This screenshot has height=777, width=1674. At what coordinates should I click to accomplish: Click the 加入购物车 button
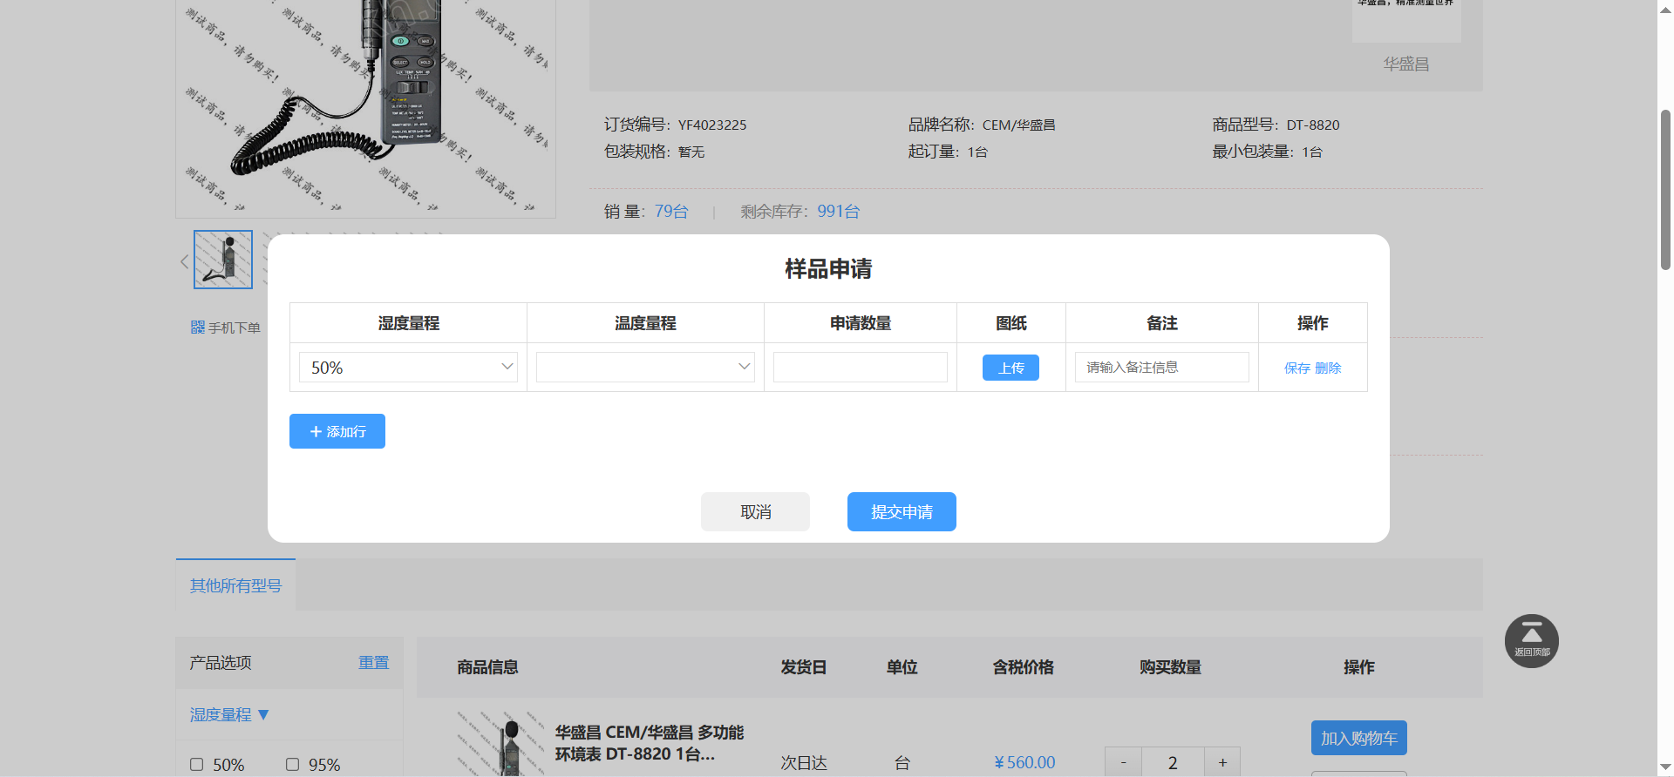(x=1358, y=738)
